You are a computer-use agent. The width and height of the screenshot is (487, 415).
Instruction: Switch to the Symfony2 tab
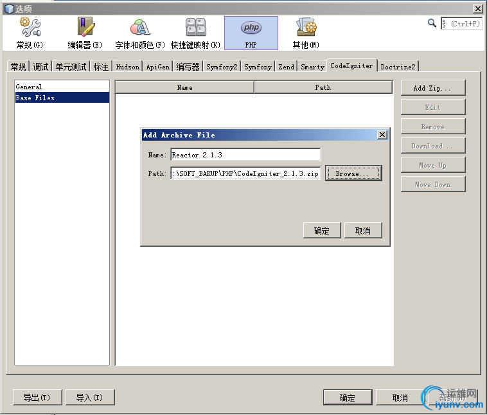[x=222, y=66]
